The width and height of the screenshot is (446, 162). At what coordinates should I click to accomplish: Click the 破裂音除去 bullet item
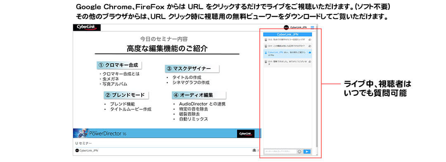[x=190, y=114]
